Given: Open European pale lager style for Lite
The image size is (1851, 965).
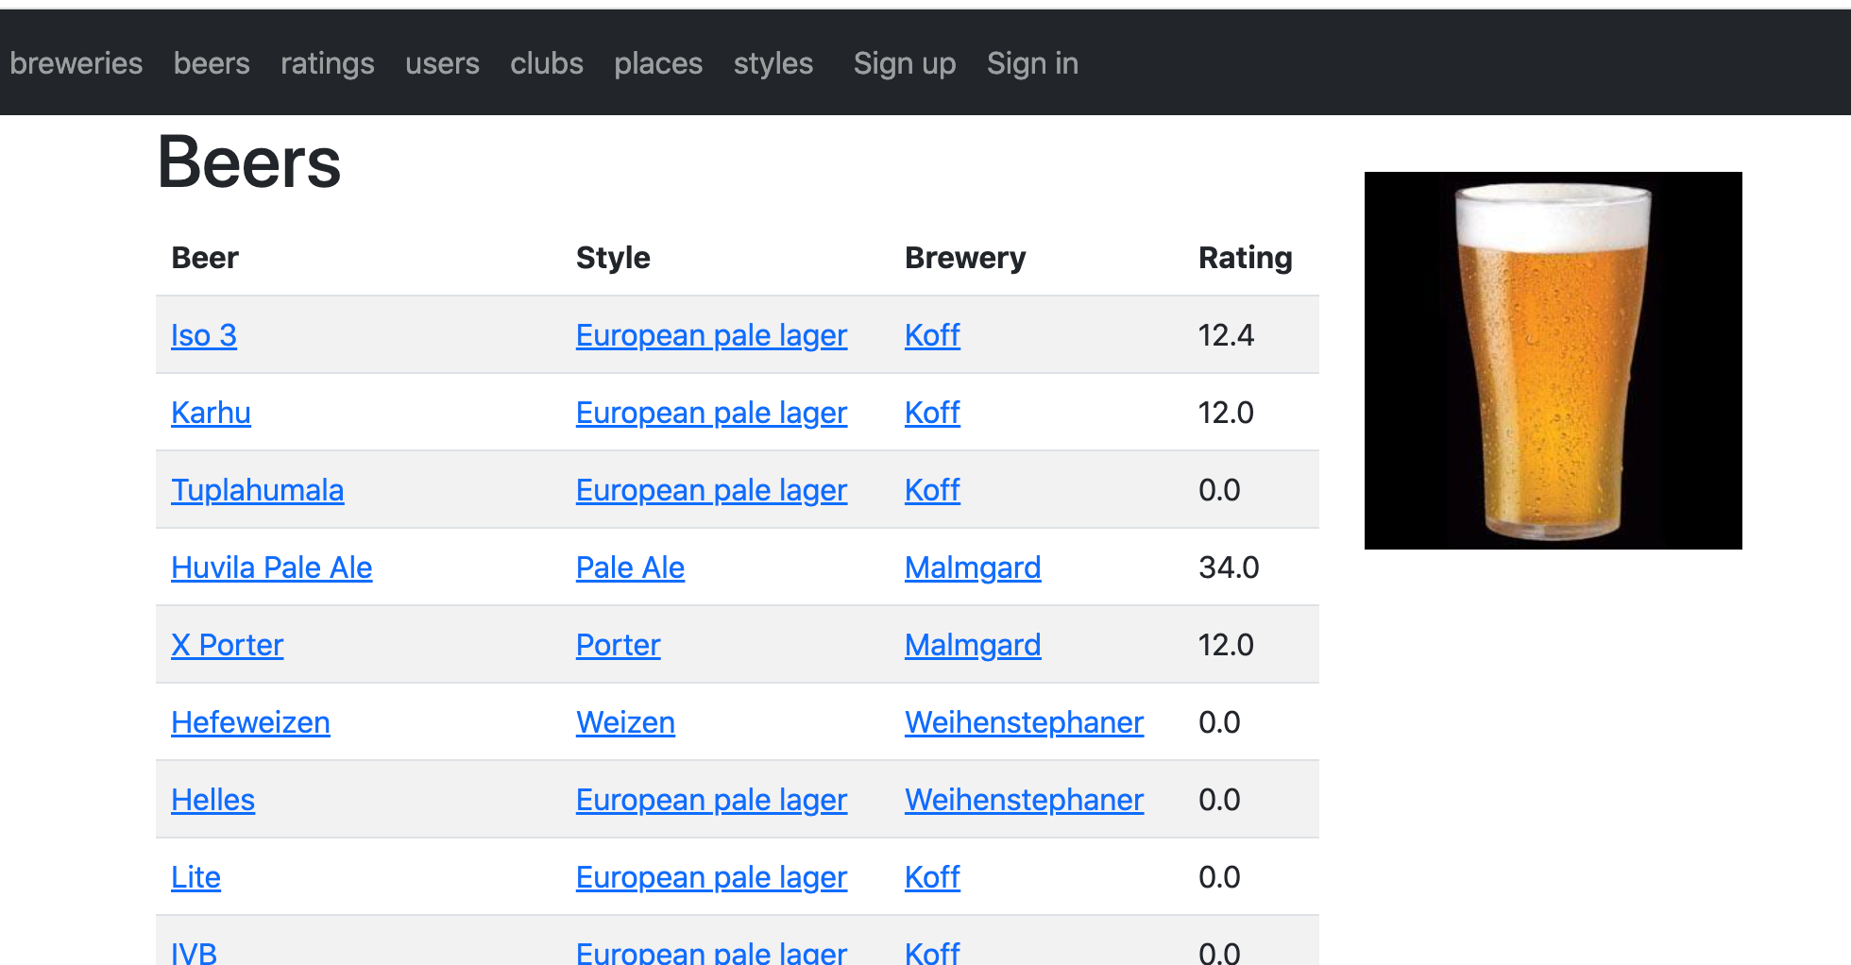Looking at the screenshot, I should pyautogui.click(x=711, y=877).
